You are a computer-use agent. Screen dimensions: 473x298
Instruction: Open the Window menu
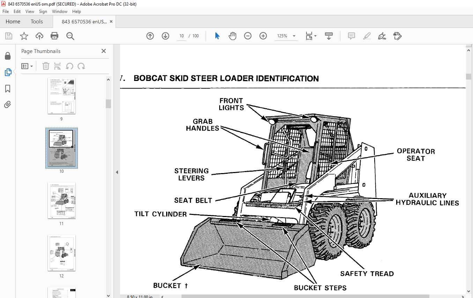pyautogui.click(x=60, y=12)
